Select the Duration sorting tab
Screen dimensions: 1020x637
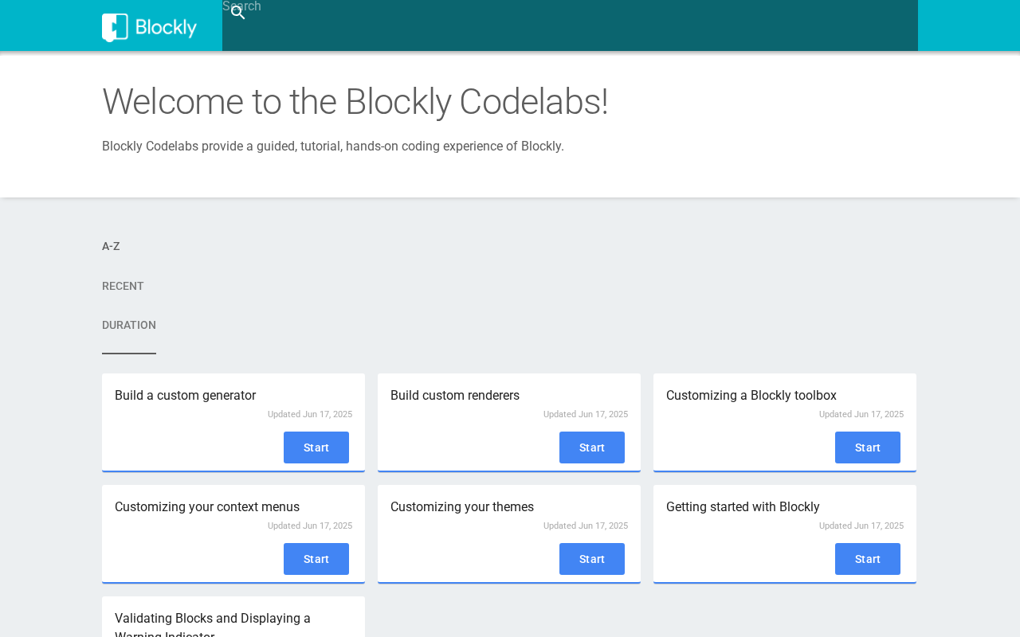coord(129,325)
